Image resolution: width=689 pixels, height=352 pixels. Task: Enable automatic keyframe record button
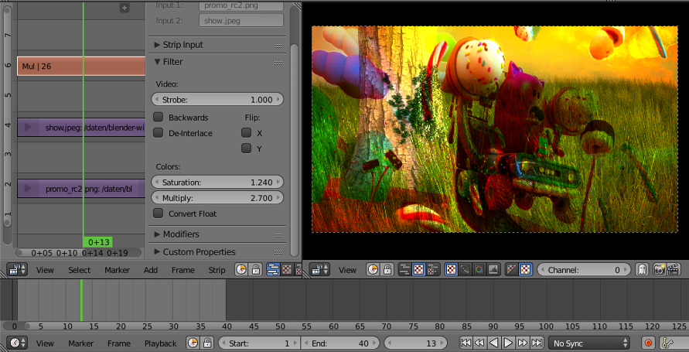(648, 343)
